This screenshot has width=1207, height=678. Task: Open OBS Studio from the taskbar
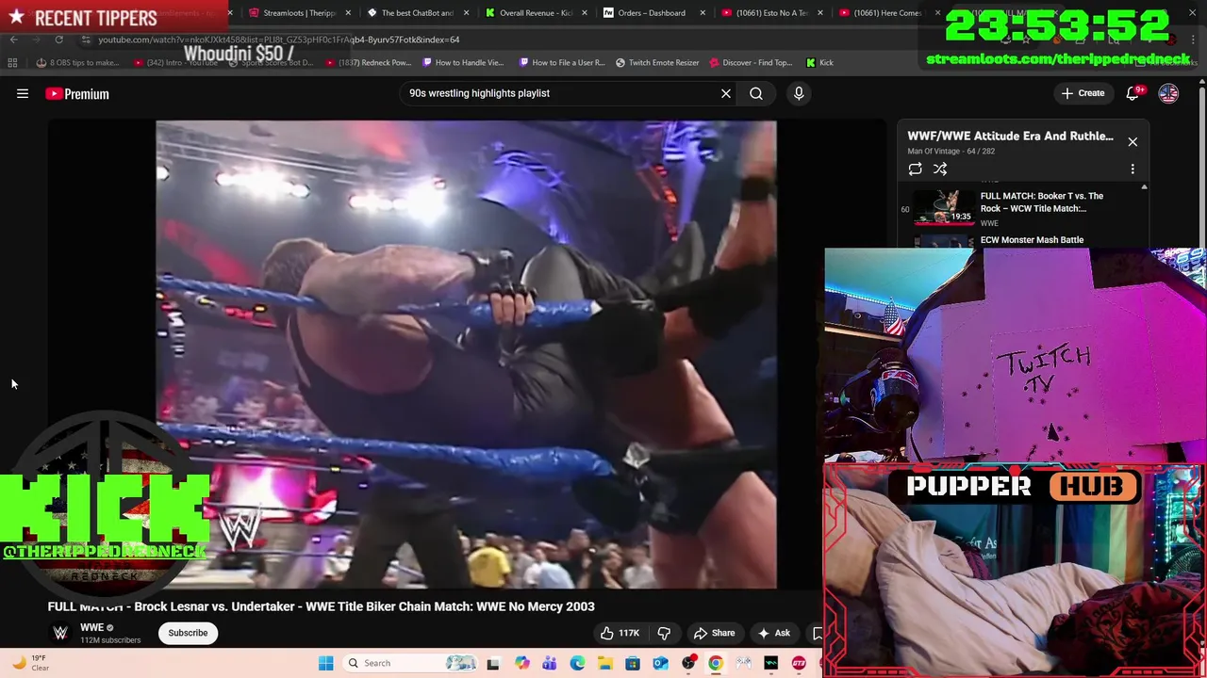click(x=688, y=663)
